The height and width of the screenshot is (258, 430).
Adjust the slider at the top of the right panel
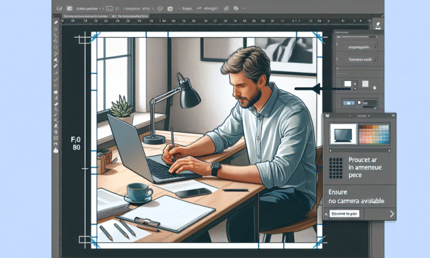[x=359, y=37]
